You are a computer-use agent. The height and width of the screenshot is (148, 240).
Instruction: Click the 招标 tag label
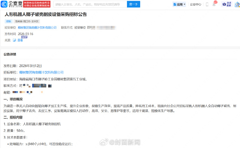(x=8, y=21)
